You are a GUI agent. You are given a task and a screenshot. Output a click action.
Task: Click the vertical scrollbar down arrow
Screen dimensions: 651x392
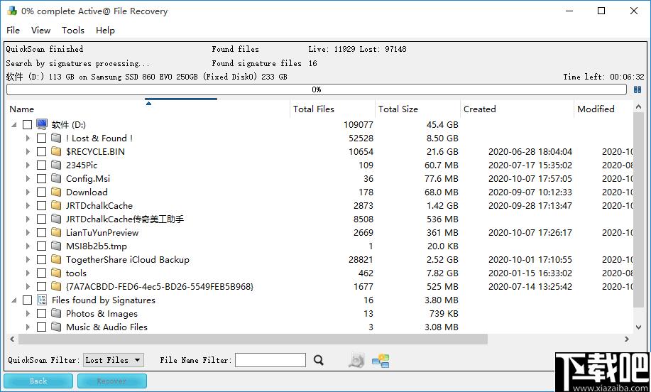(638, 327)
